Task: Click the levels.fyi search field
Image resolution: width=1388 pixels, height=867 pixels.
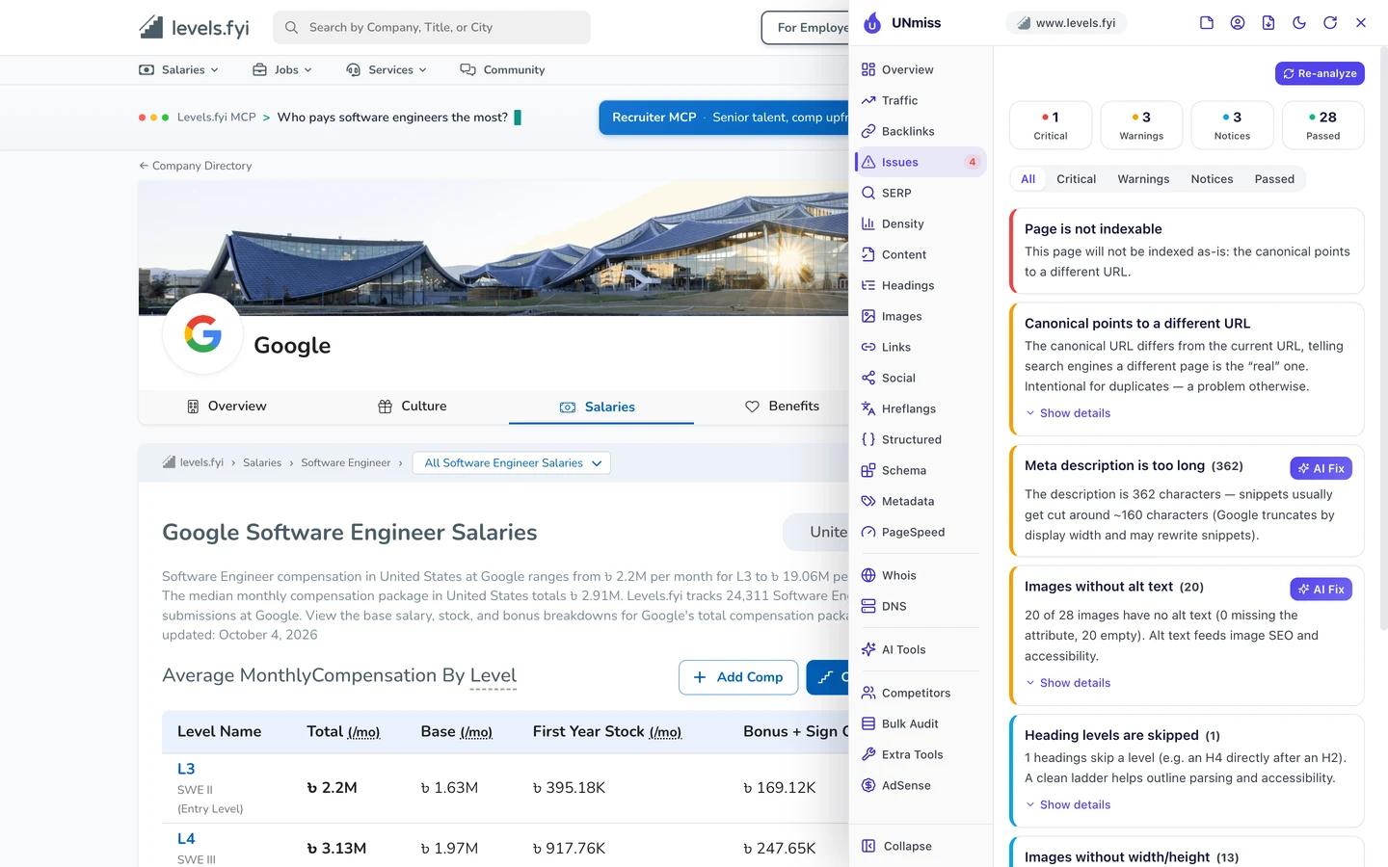Action: click(x=432, y=27)
